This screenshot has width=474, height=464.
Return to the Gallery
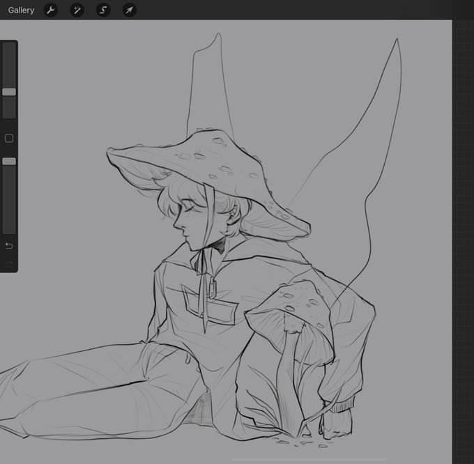21,10
